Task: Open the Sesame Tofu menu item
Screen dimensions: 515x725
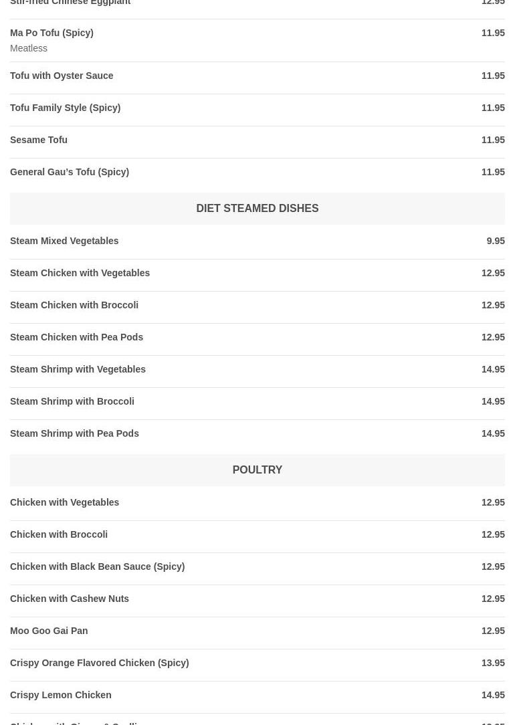Action: coord(39,140)
